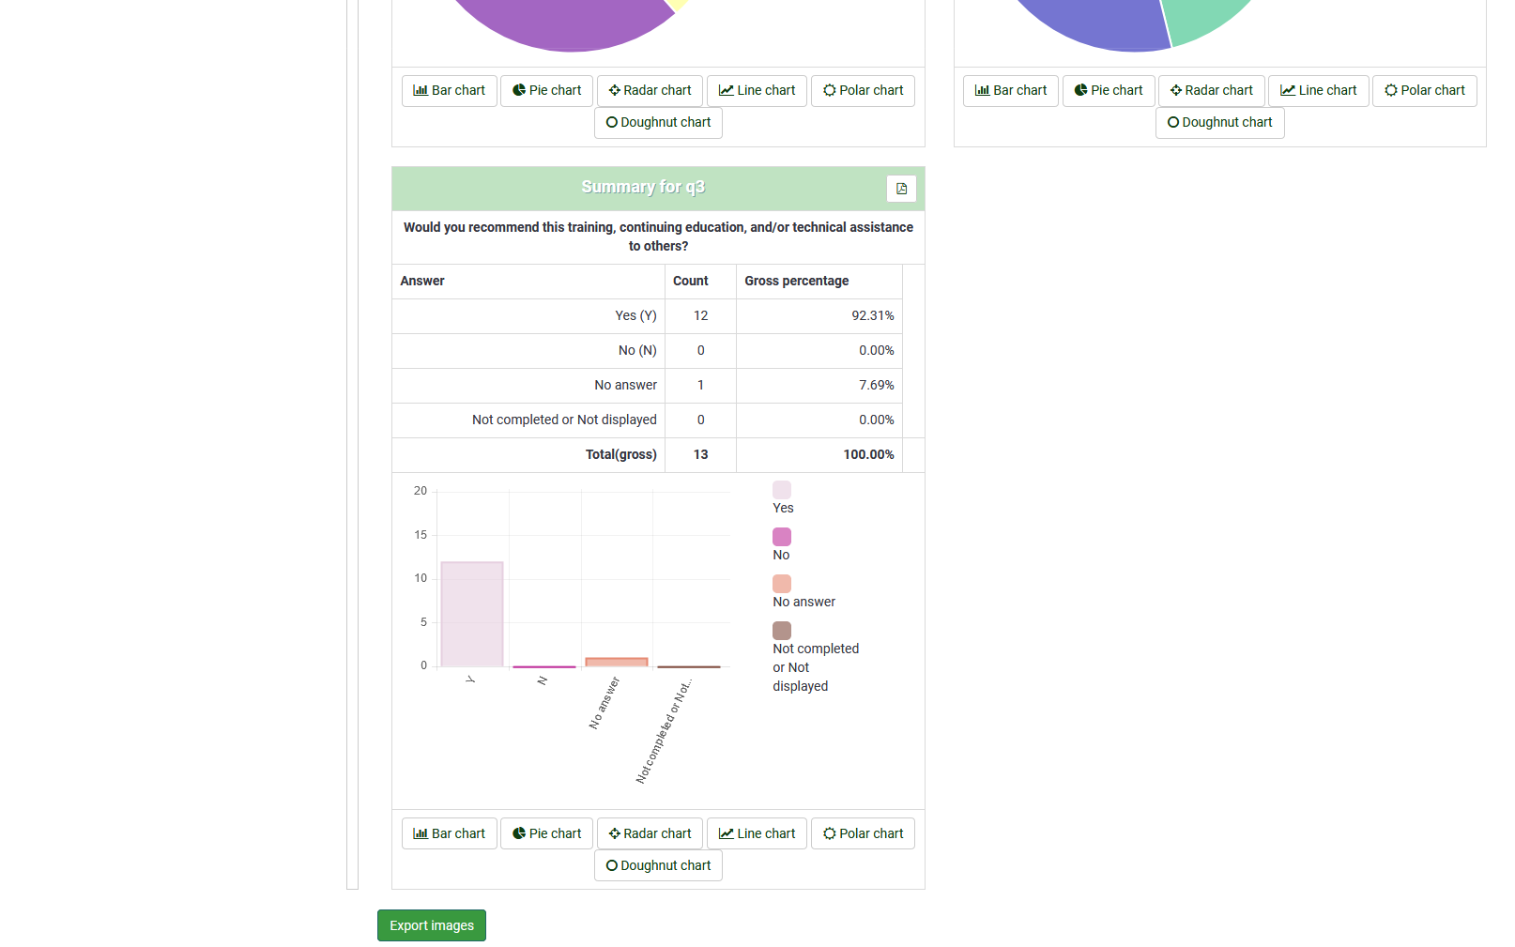Choose Doughnut chart in the right-hand summary panel
1515x947 pixels.
pyautogui.click(x=1219, y=122)
